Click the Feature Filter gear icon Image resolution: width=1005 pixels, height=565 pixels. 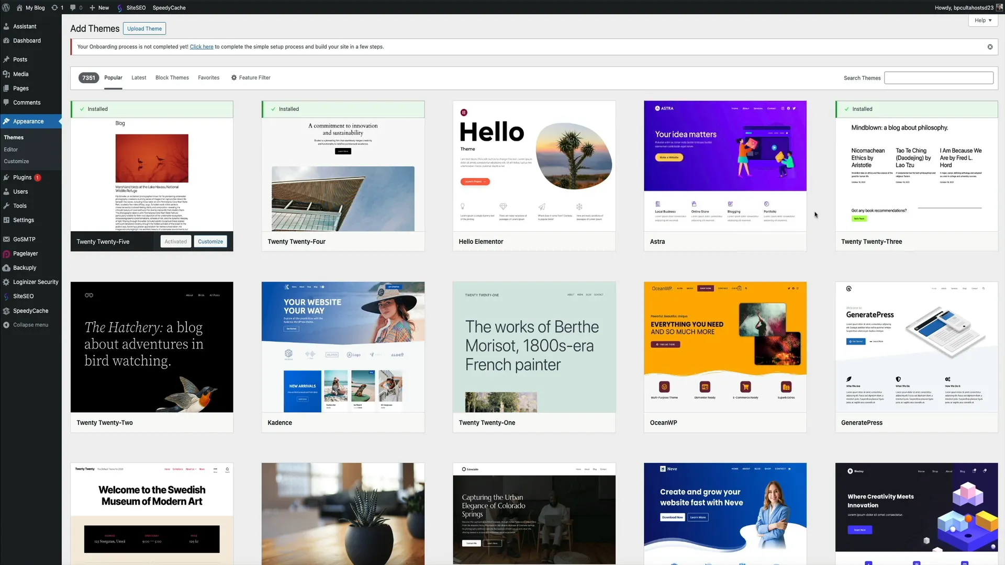pos(234,77)
